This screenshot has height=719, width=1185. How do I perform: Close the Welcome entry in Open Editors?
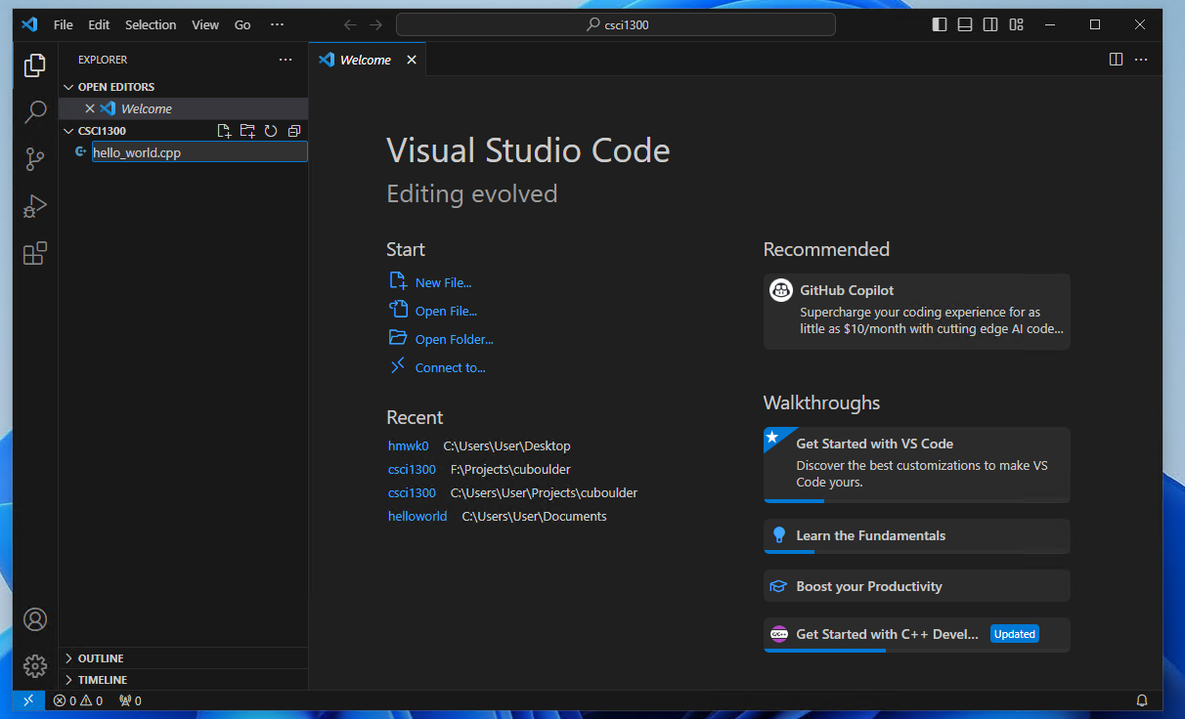pos(90,108)
